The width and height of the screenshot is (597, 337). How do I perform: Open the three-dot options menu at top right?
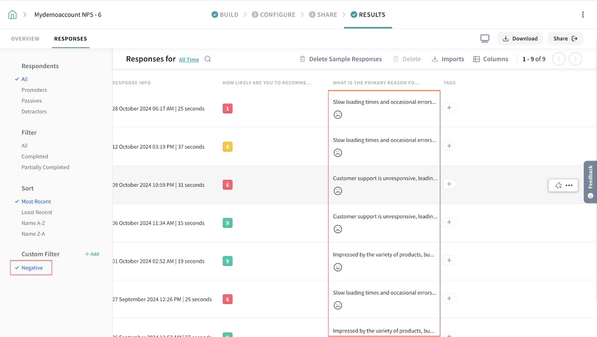click(582, 15)
